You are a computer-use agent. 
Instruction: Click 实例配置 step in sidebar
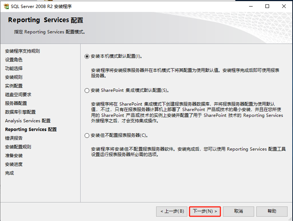[x=14, y=86]
